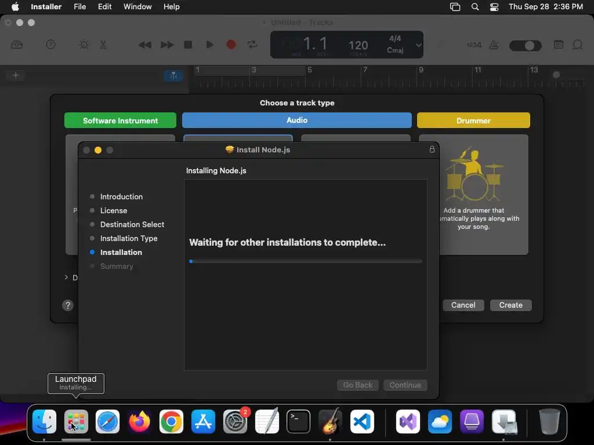594x445 pixels.
Task: Click the 4/4 time signature
Action: click(395, 39)
